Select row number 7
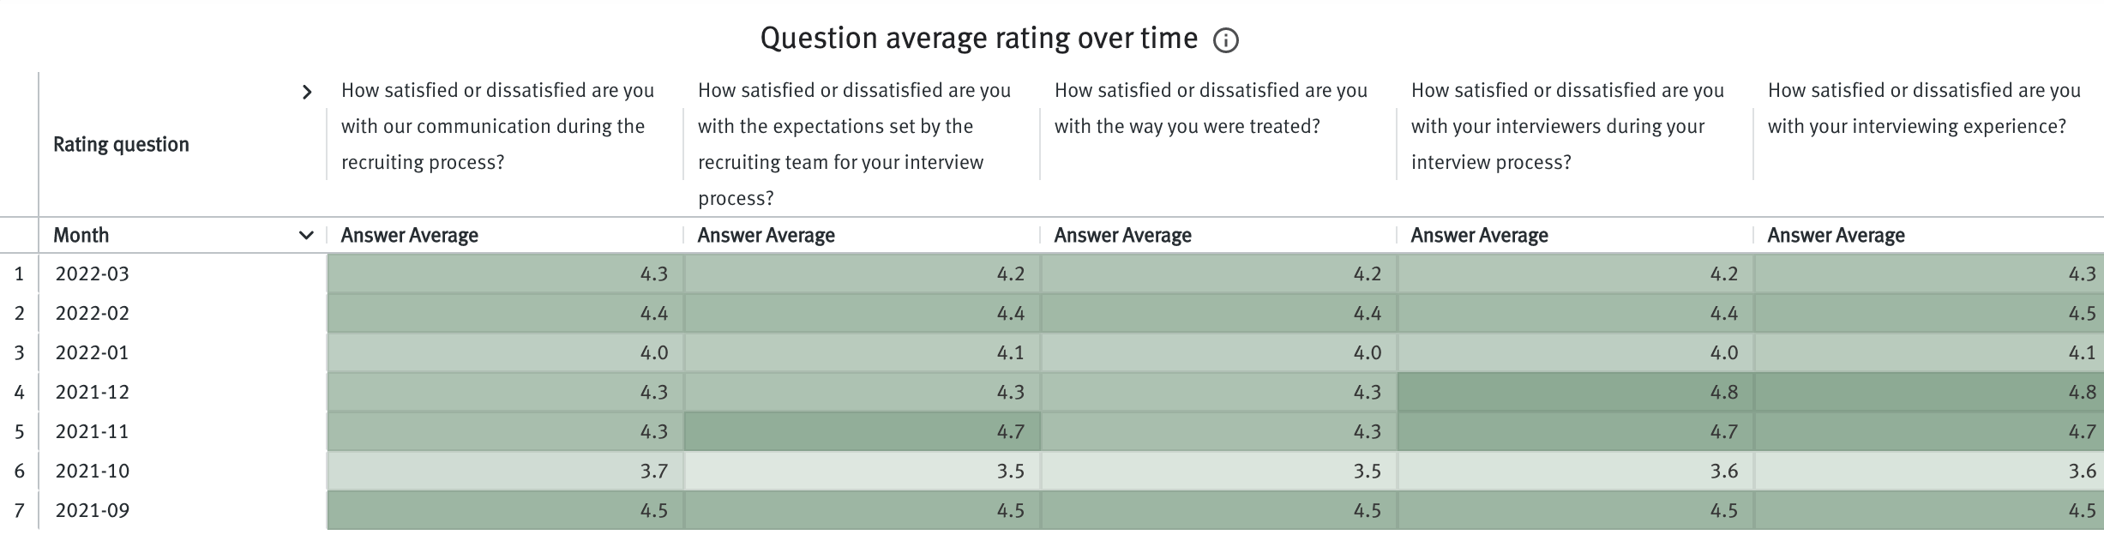 pos(18,509)
